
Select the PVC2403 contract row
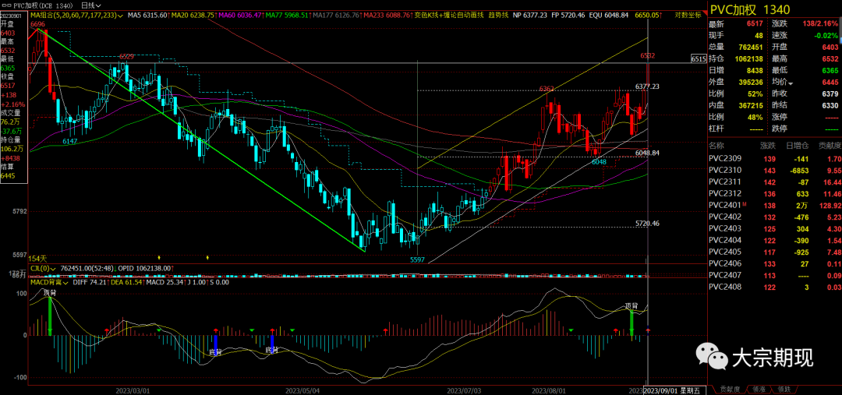click(x=774, y=228)
